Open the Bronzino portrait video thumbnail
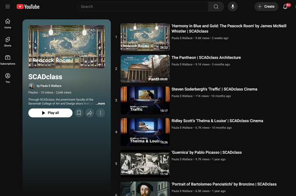The image size is (296, 196). pyautogui.click(x=145, y=189)
